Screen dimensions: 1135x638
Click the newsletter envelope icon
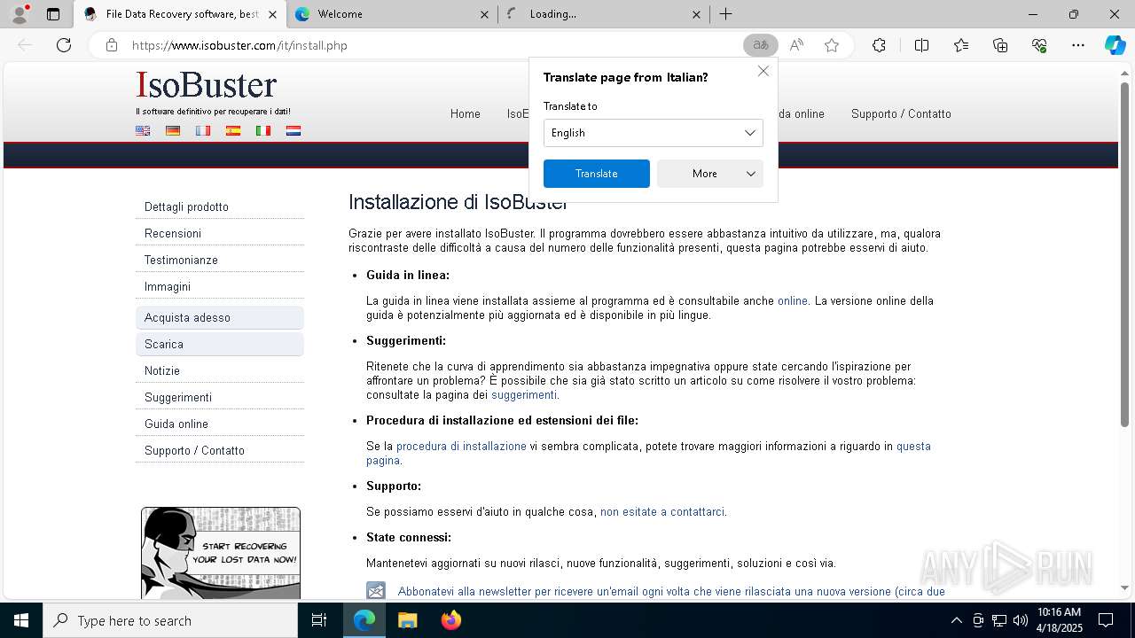pyautogui.click(x=376, y=591)
